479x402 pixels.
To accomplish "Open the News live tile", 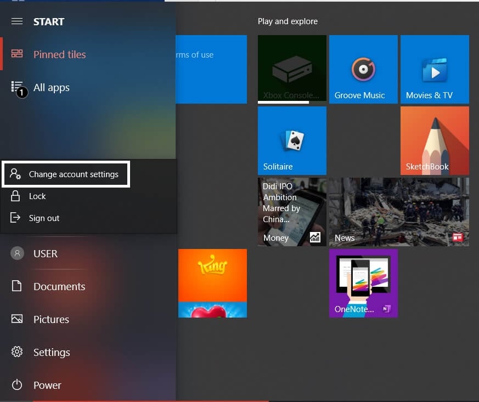I will (399, 212).
